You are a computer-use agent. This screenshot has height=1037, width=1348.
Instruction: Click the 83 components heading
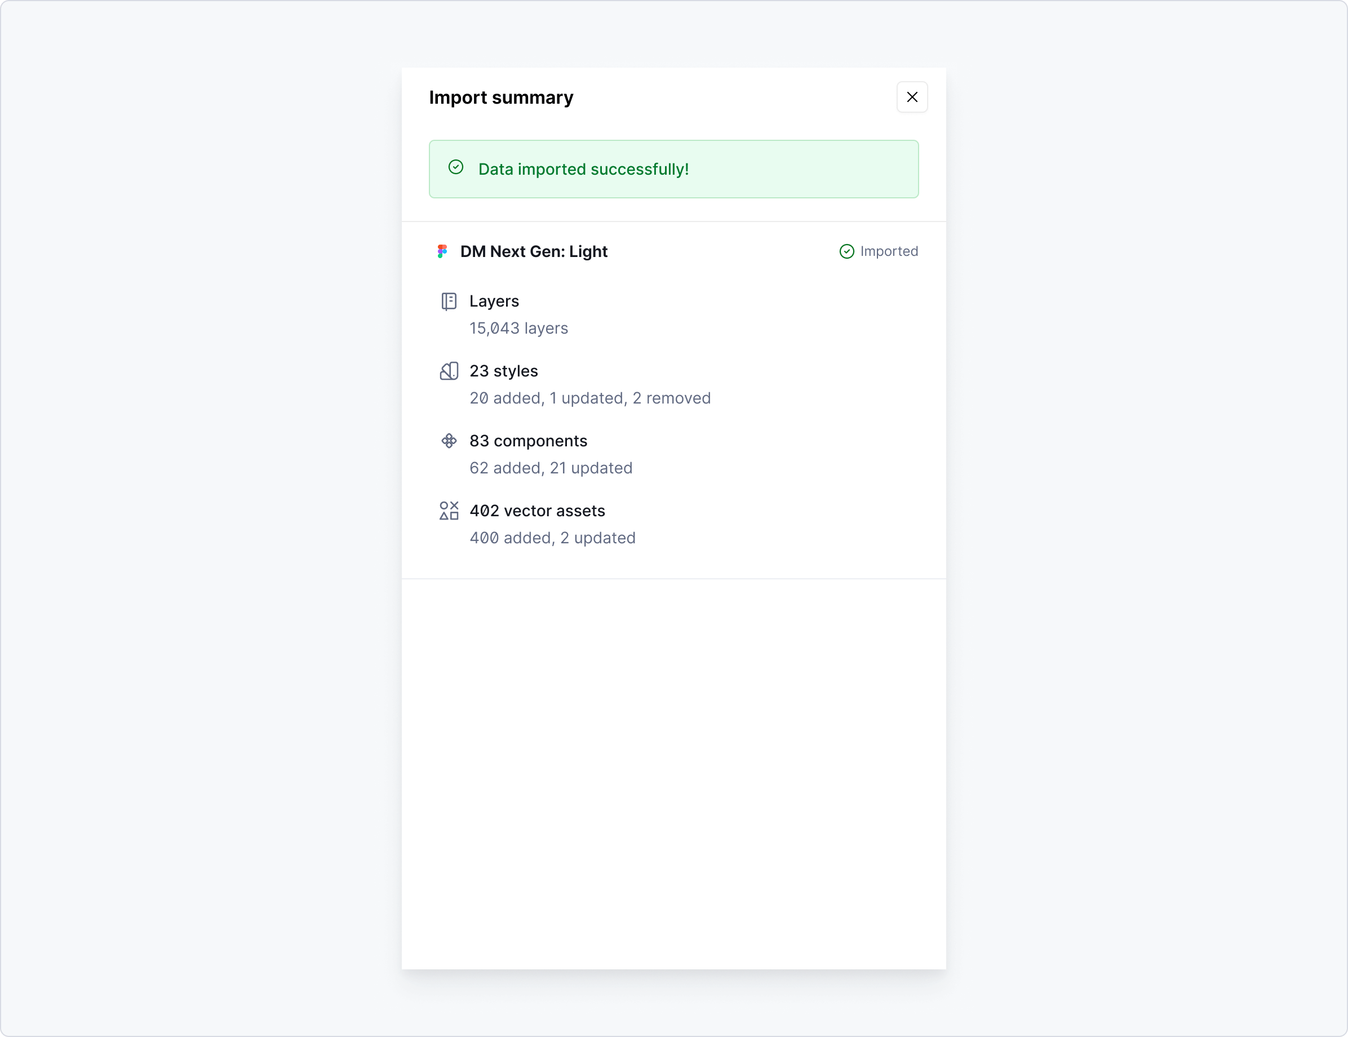pos(527,441)
